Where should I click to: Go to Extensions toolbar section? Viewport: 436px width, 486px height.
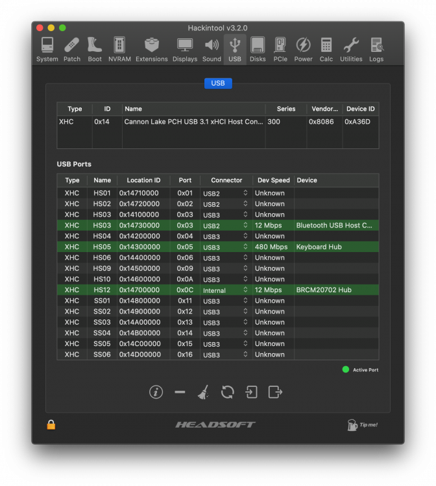(151, 50)
